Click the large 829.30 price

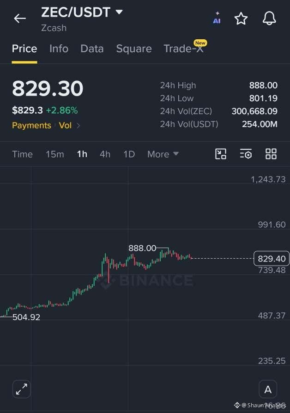pyautogui.click(x=48, y=88)
